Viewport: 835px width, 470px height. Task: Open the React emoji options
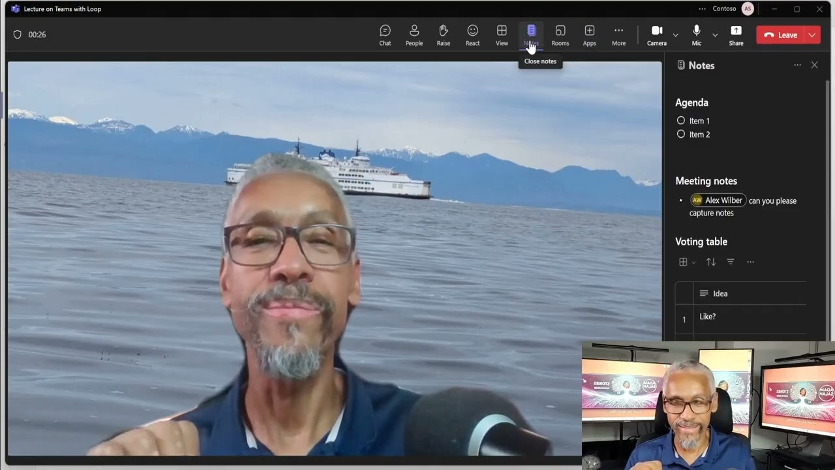472,35
